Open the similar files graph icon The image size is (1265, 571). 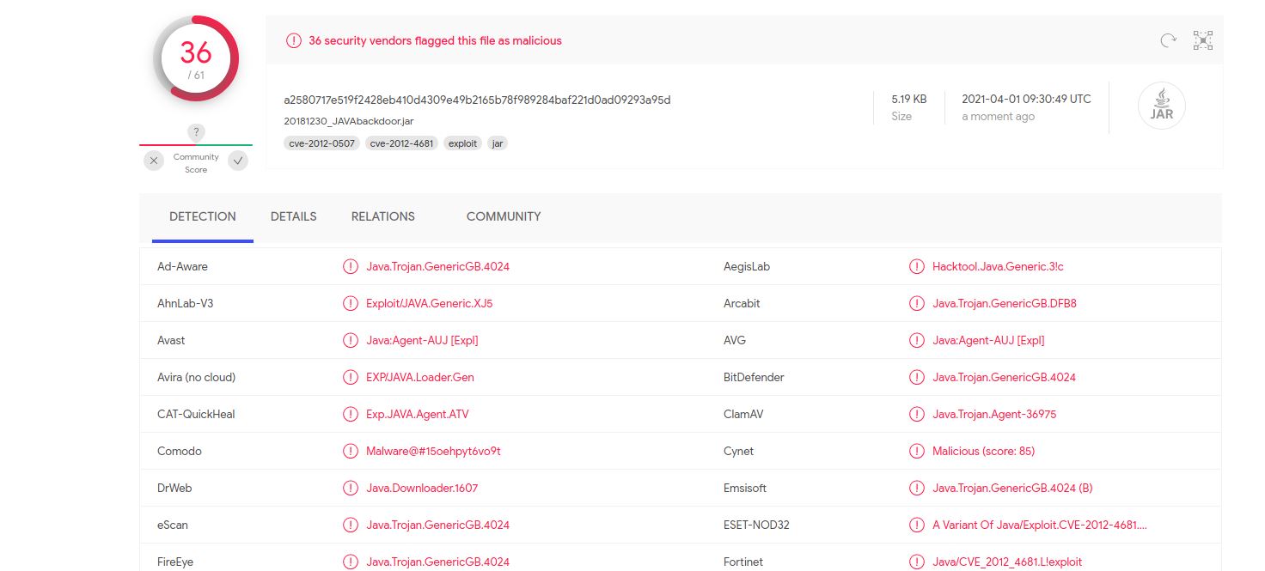(x=1202, y=40)
